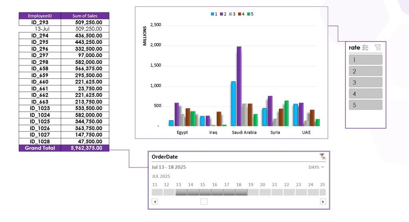Select July 21 on the timeline

tap(277, 192)
